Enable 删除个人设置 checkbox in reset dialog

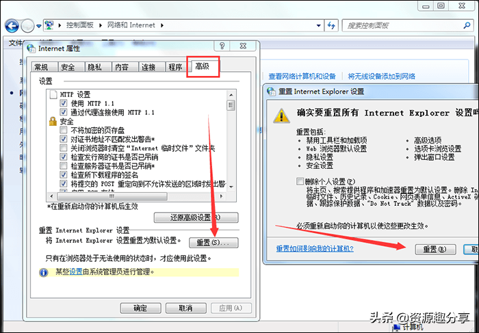(x=300, y=181)
